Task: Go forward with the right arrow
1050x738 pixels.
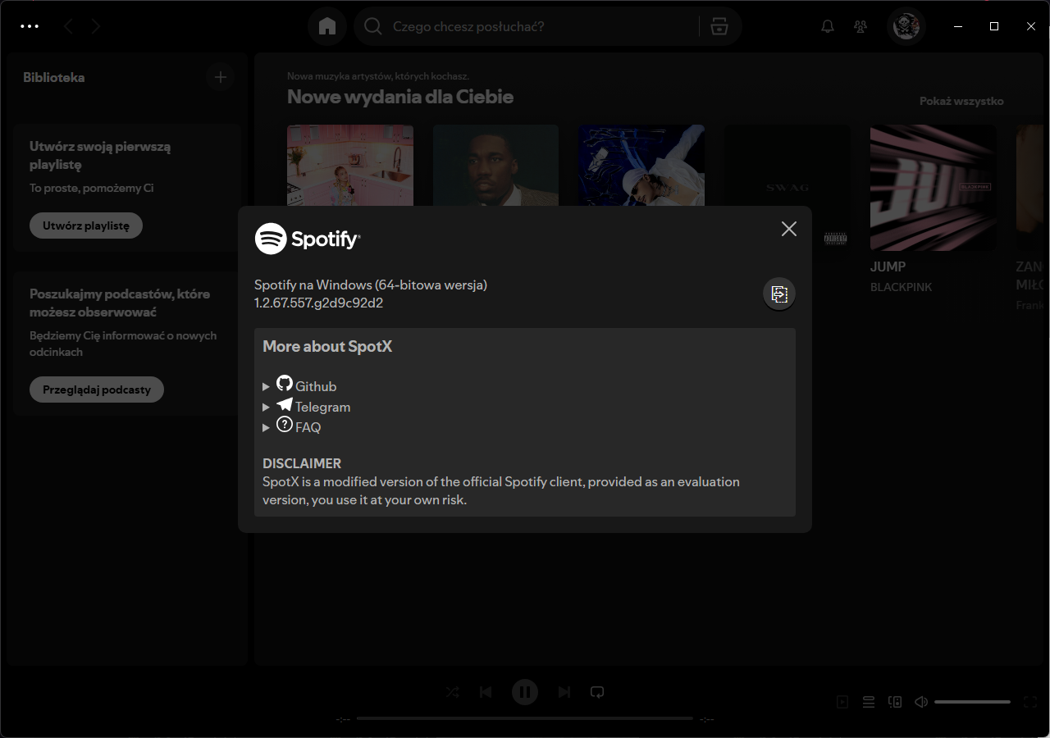Action: (x=96, y=27)
